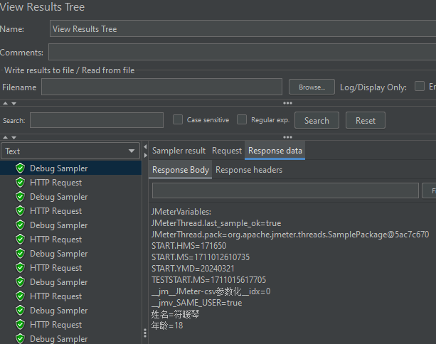Click the green shield icon of the second Debug Sampler

(20, 197)
